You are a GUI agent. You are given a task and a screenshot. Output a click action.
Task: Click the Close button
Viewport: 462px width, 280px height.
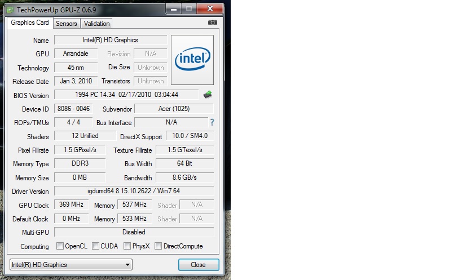tap(199, 265)
